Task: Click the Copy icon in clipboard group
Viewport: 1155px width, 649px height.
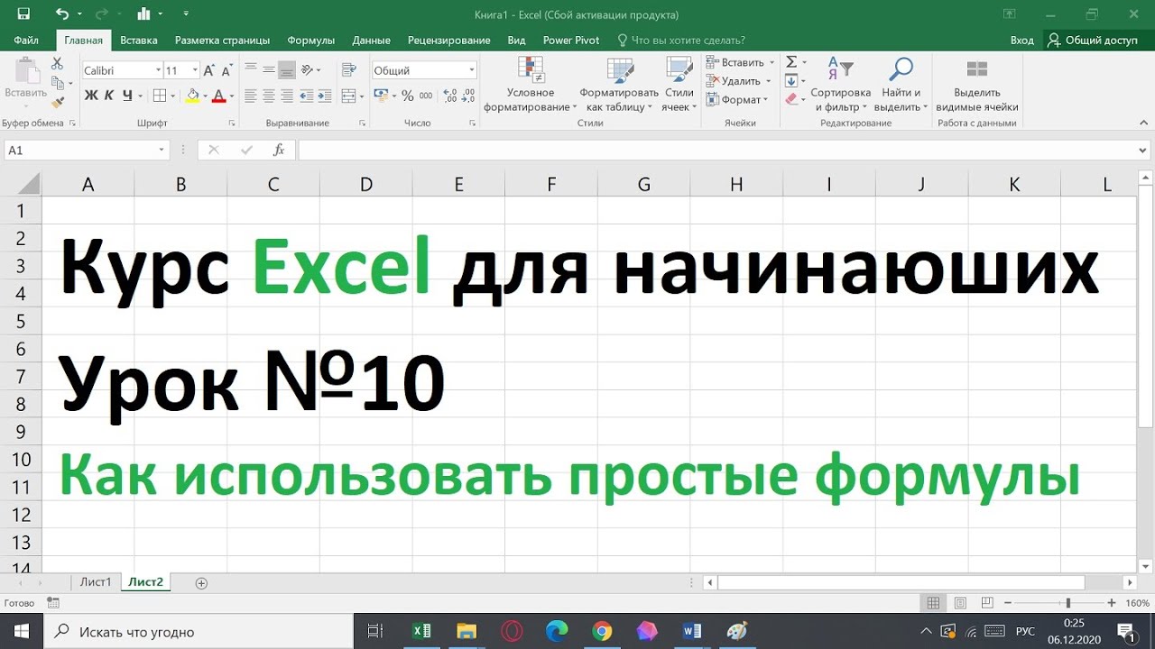Action: pos(57,84)
